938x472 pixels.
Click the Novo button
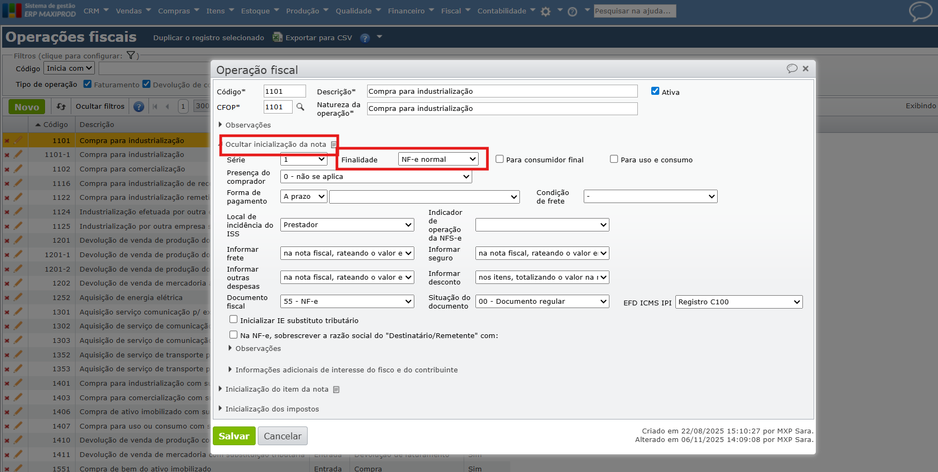(x=27, y=107)
